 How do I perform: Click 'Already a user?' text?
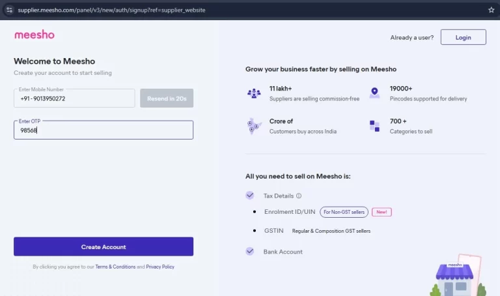[412, 37]
